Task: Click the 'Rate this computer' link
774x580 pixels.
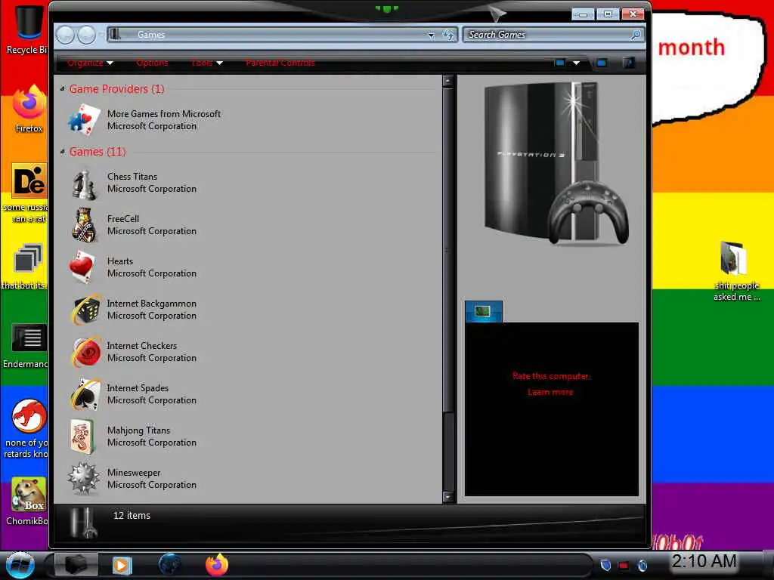Action: tap(551, 376)
